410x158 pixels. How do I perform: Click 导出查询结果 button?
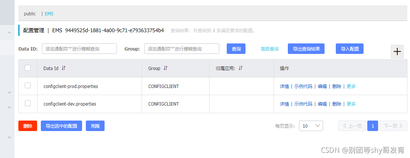tap(306, 49)
